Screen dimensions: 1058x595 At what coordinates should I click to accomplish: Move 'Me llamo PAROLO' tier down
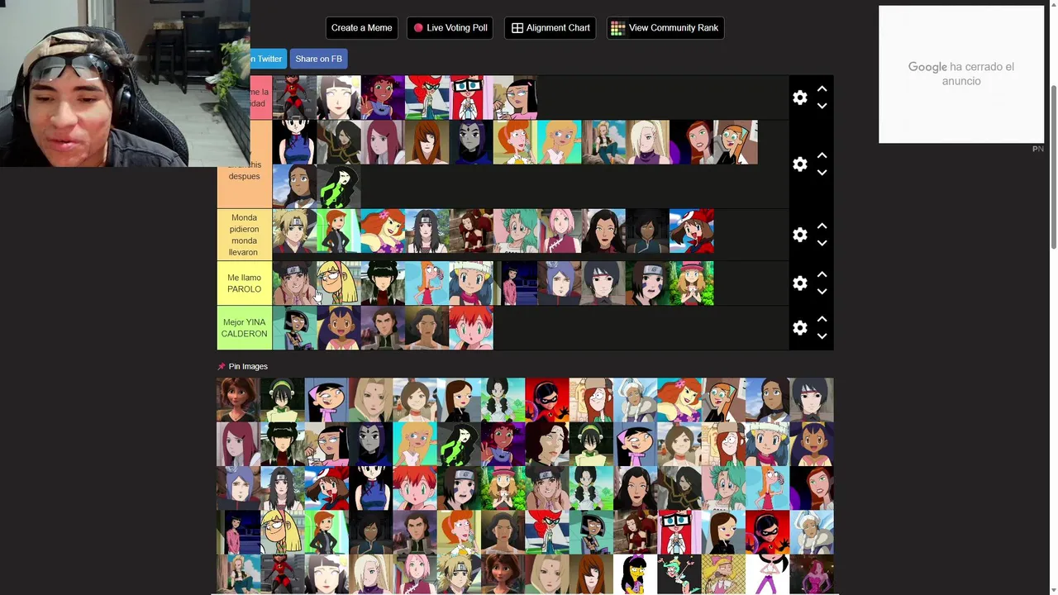822,292
